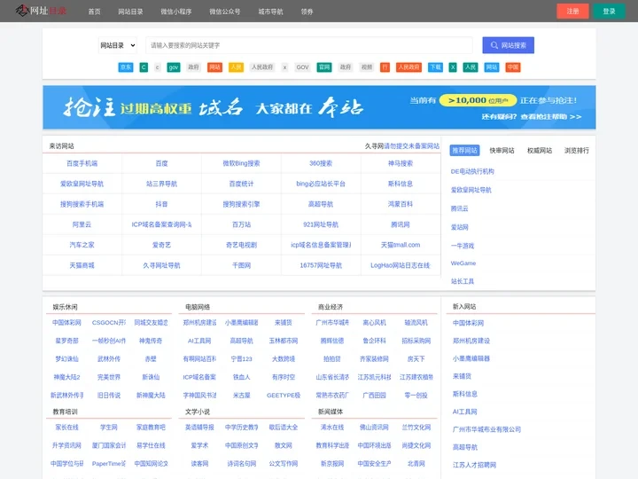Select the gray 人民政府 keyword tag
This screenshot has width=638, height=479.
[262, 67]
